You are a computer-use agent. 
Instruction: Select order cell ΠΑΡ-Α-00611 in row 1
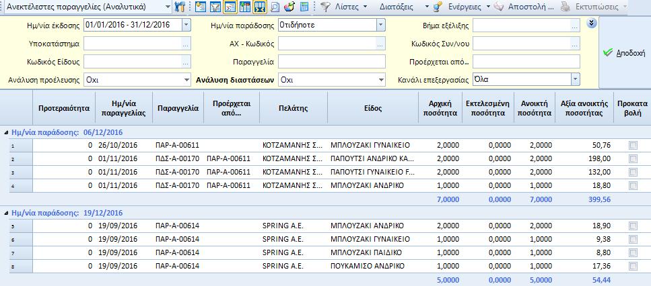point(178,145)
